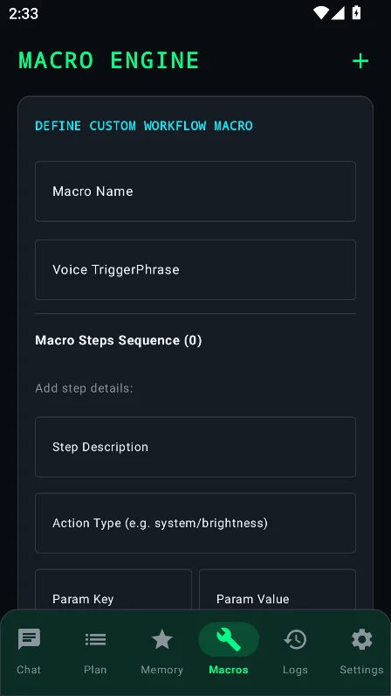Switch to the Logs tab label

coord(295,670)
